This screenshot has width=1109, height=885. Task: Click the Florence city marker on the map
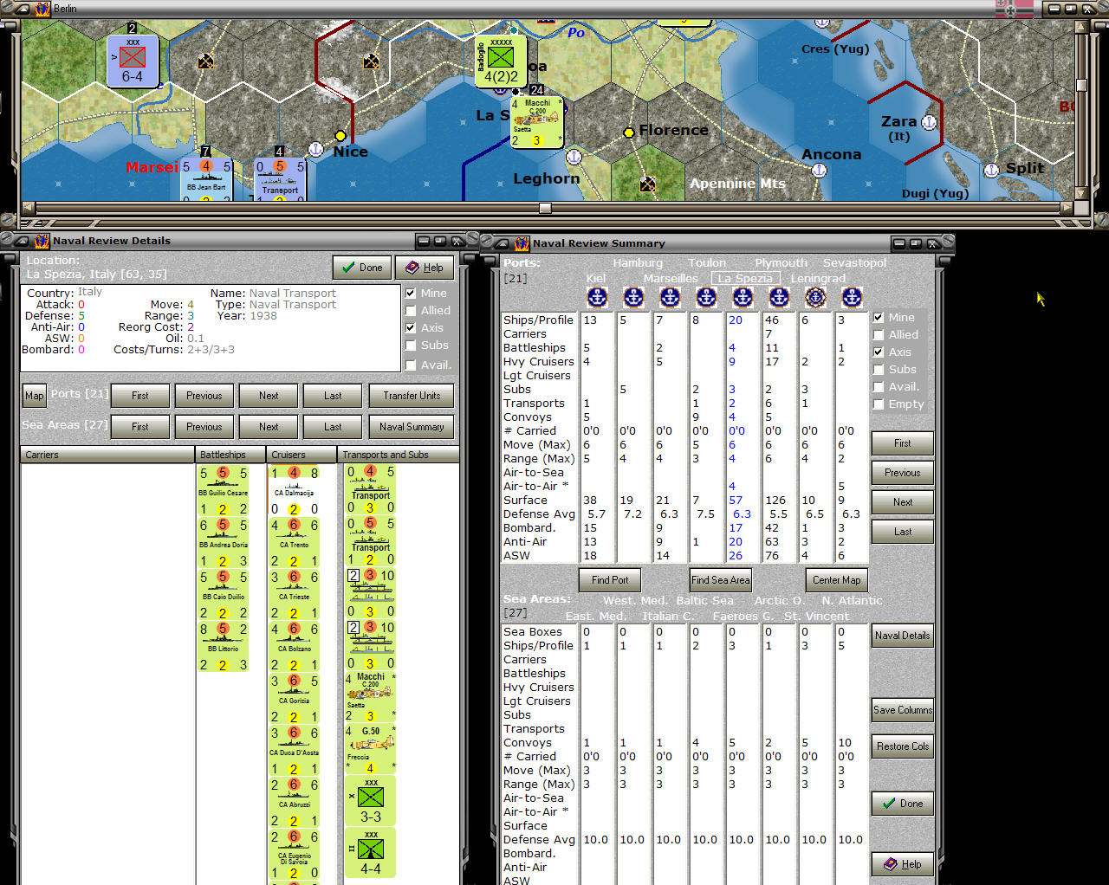tap(629, 132)
